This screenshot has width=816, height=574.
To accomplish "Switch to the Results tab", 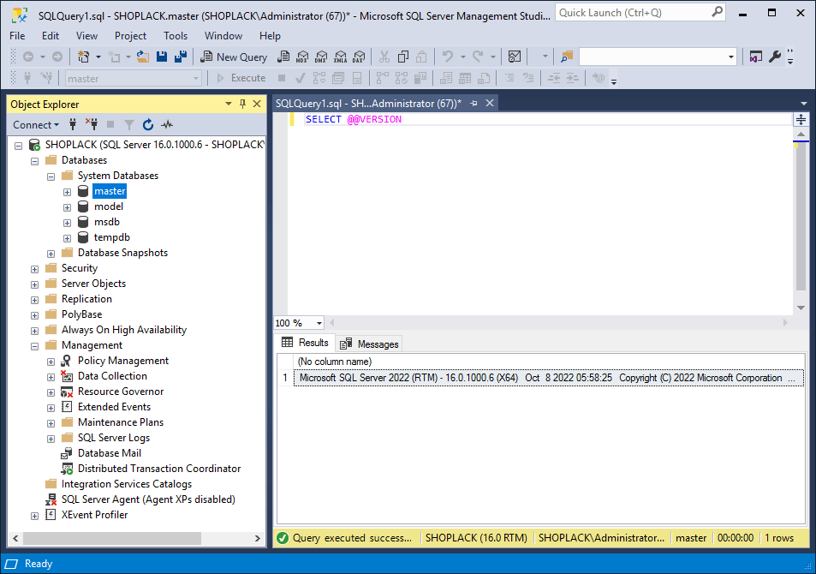I will click(306, 343).
